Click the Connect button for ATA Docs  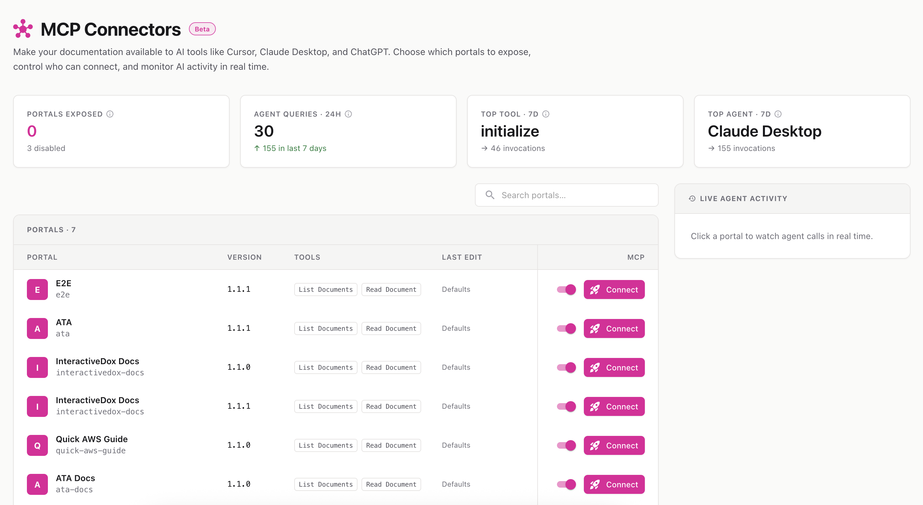coord(614,484)
